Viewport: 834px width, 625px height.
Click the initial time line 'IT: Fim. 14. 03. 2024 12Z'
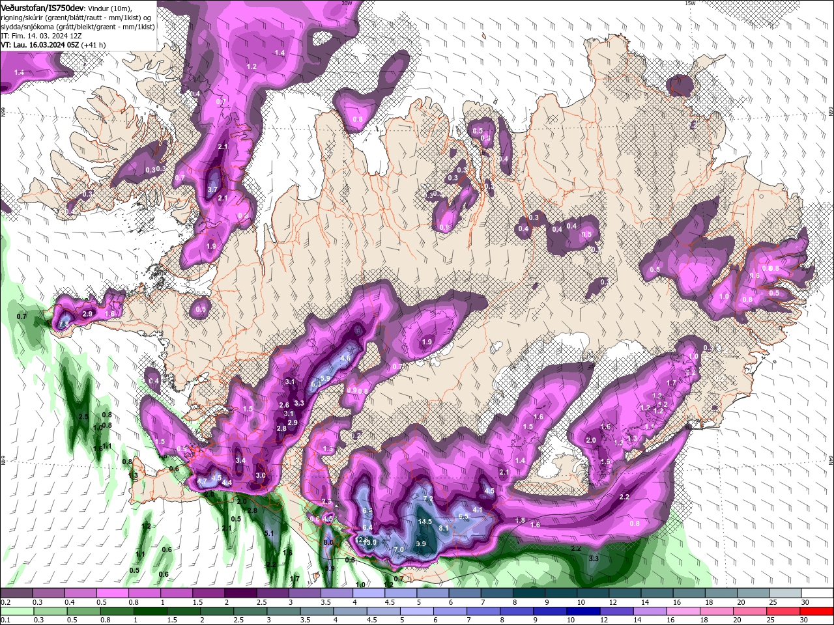[x=41, y=36]
